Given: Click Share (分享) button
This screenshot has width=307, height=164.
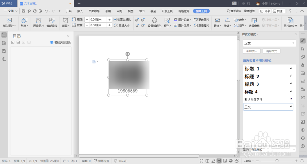Looking at the screenshot, I should click(x=265, y=11).
